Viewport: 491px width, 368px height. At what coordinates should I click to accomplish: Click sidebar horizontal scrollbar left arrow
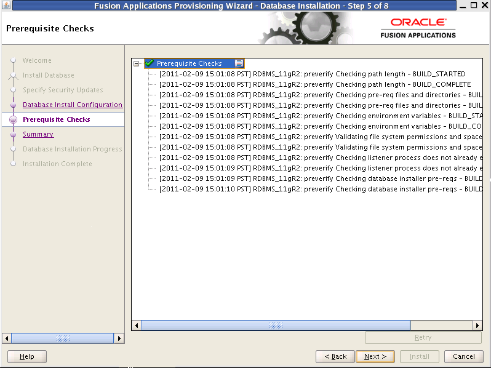pos(7,338)
